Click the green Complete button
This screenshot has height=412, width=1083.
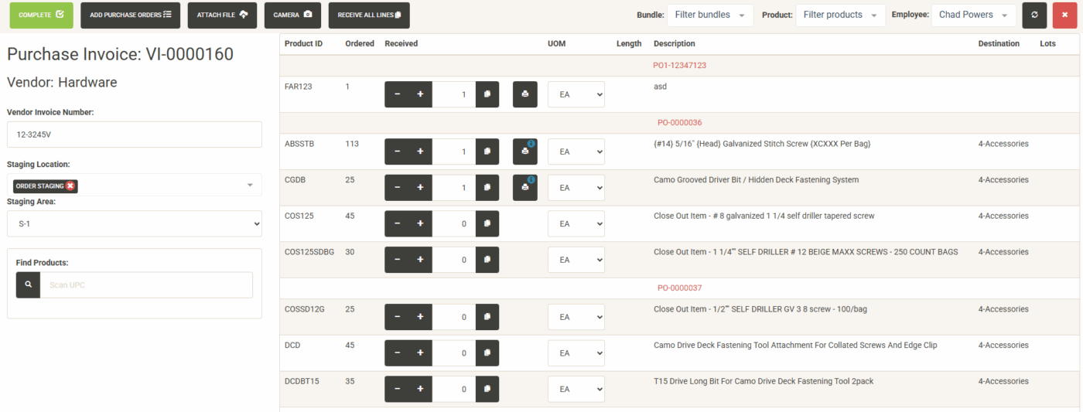(x=41, y=15)
